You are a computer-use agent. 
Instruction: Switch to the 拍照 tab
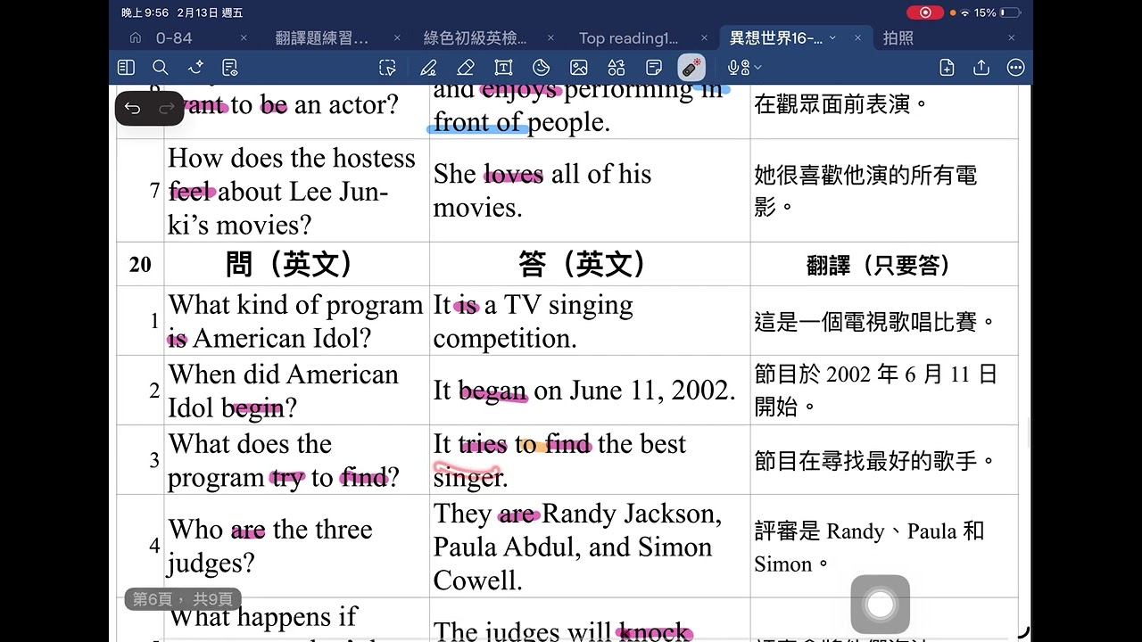pos(898,38)
